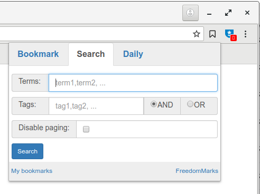Open the black bookmark outline extension icon
260x194 pixels.
coord(212,34)
